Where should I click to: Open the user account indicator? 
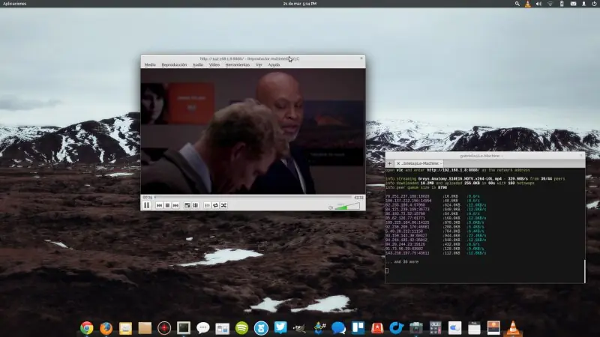(x=584, y=4)
